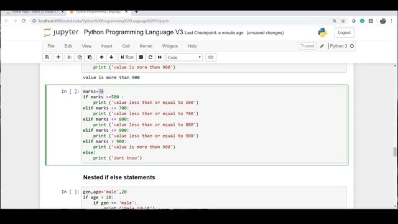Open the Kernel menu

click(x=146, y=46)
